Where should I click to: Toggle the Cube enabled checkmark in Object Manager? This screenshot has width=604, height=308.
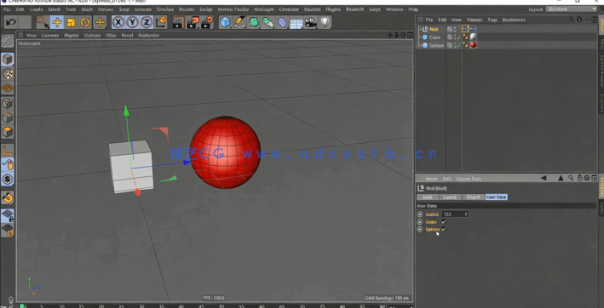(x=458, y=37)
